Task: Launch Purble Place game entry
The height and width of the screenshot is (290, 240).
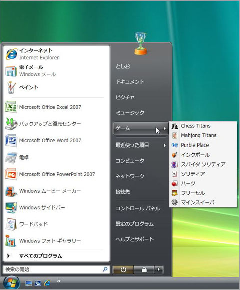Action: pyautogui.click(x=203, y=145)
